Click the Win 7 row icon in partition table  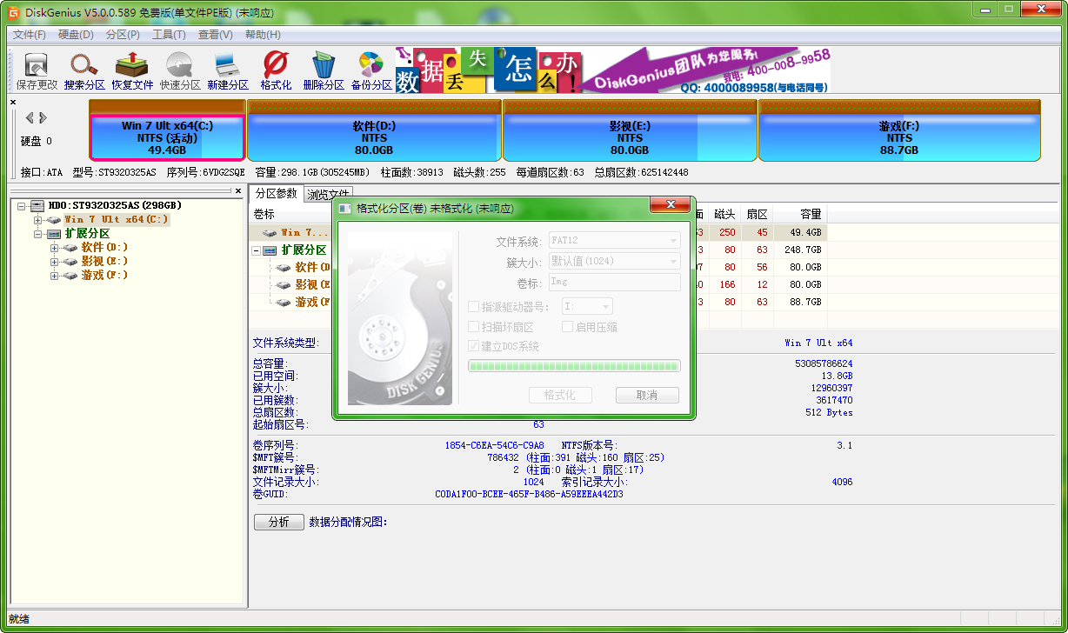270,233
